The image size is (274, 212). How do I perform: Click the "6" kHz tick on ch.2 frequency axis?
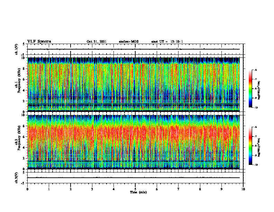24,137
